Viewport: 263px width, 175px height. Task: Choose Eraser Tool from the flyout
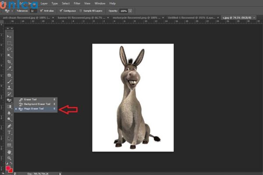point(36,99)
